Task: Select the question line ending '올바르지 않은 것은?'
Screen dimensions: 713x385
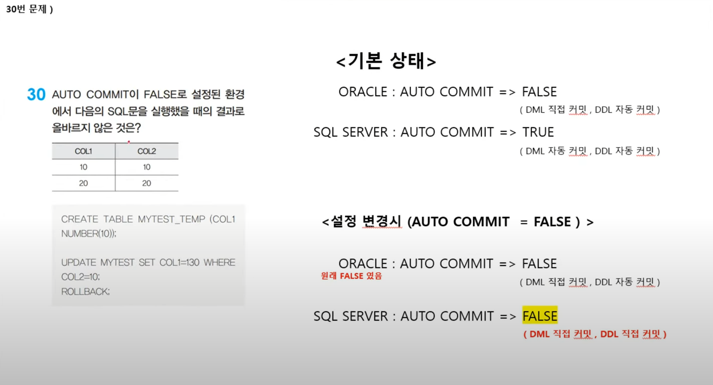Action: click(x=96, y=128)
